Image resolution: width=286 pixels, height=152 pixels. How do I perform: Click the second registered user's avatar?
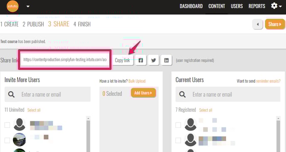point(190,140)
